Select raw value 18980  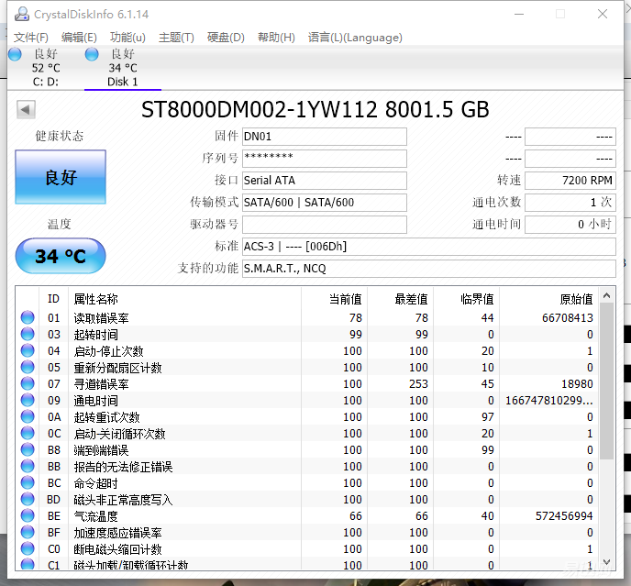(577, 384)
